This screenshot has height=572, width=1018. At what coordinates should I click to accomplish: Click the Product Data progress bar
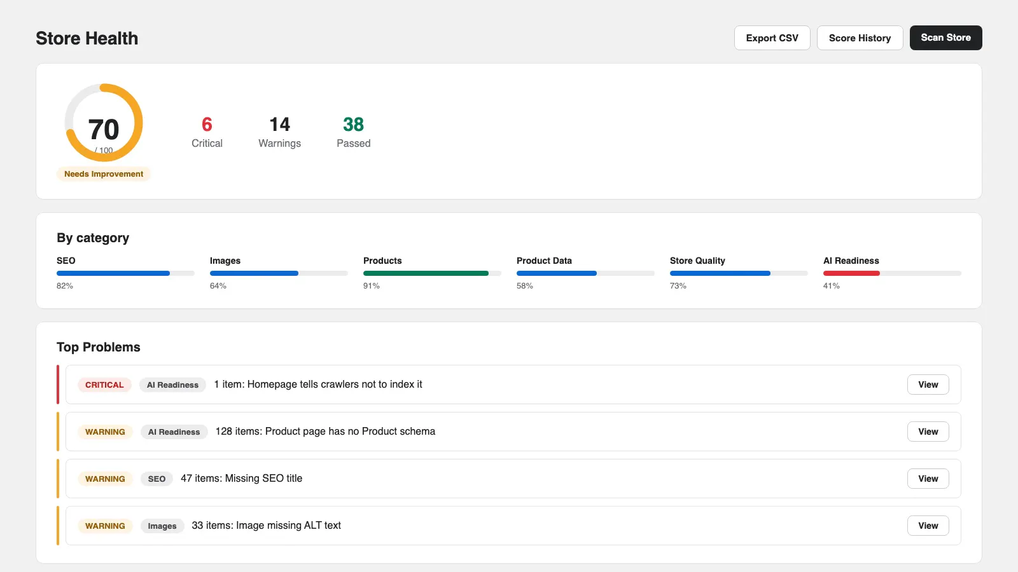pyautogui.click(x=585, y=273)
